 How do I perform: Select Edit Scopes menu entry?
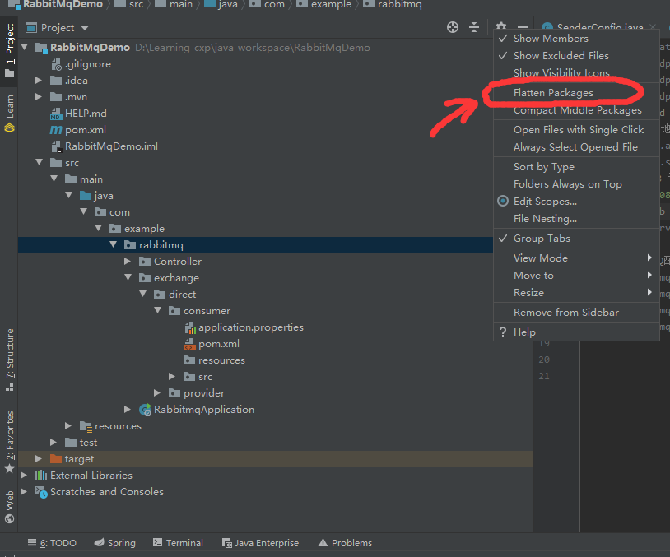tap(576, 202)
